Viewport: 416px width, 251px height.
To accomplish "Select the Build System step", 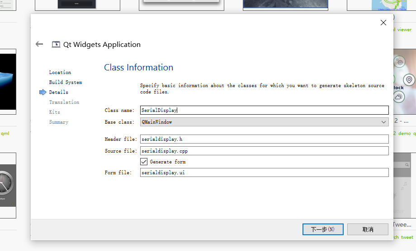I will click(x=66, y=82).
